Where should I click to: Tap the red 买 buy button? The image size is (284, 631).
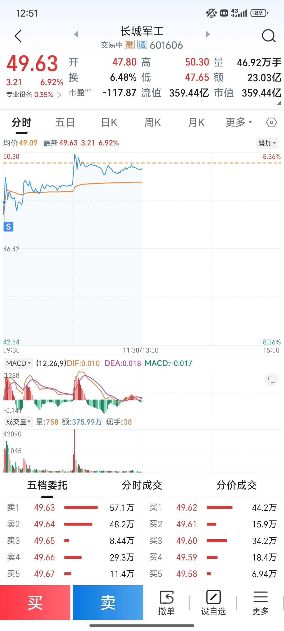pyautogui.click(x=35, y=603)
